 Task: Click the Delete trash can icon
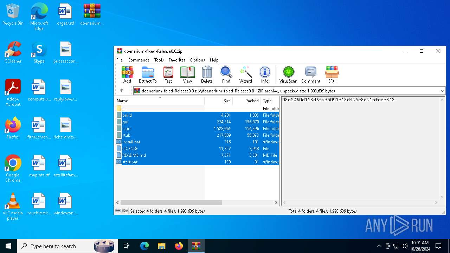click(207, 74)
